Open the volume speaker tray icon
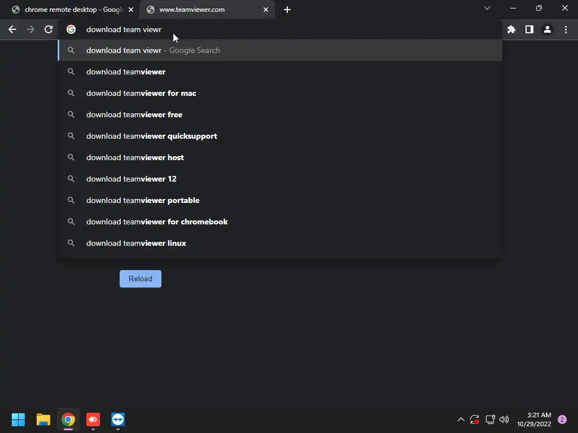 coord(504,419)
